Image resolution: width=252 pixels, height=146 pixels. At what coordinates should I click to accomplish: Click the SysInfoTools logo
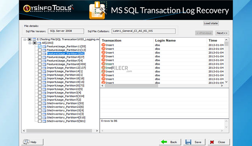[48, 8]
